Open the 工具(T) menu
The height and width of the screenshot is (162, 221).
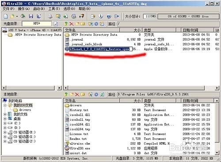coord(54,9)
